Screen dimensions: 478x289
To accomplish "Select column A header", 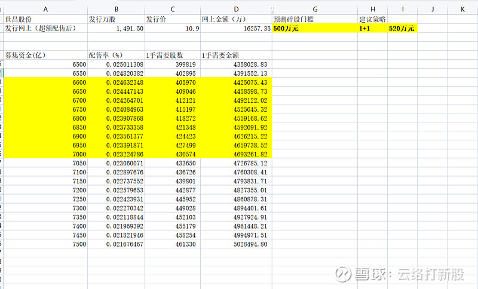I will [46, 9].
